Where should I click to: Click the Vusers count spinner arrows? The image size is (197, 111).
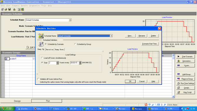point(58,63)
